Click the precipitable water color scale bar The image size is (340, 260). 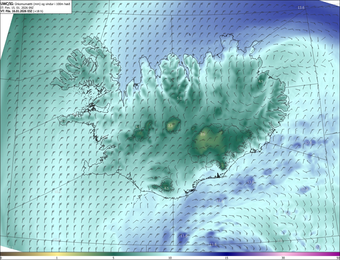pos(170,254)
